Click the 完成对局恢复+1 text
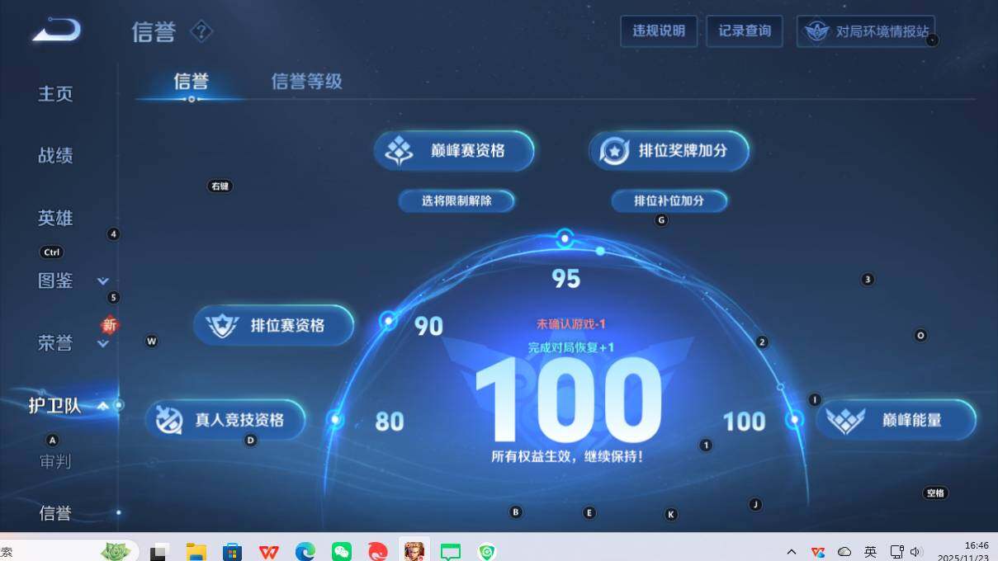The width and height of the screenshot is (998, 561). (x=571, y=348)
